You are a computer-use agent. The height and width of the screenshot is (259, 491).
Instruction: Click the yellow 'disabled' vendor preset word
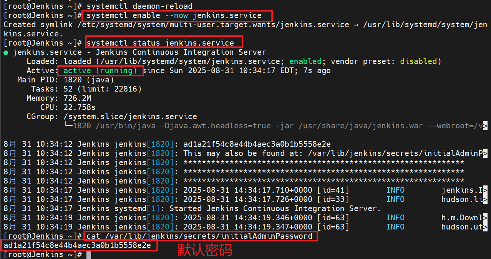pyautogui.click(x=418, y=61)
